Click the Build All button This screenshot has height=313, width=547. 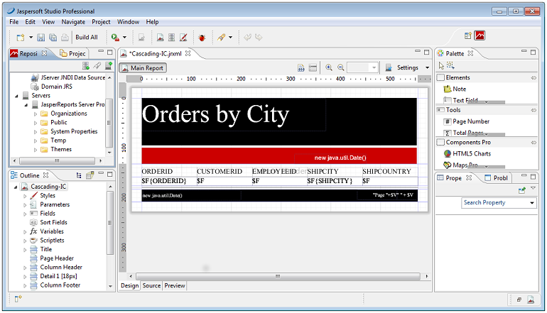[x=87, y=38]
